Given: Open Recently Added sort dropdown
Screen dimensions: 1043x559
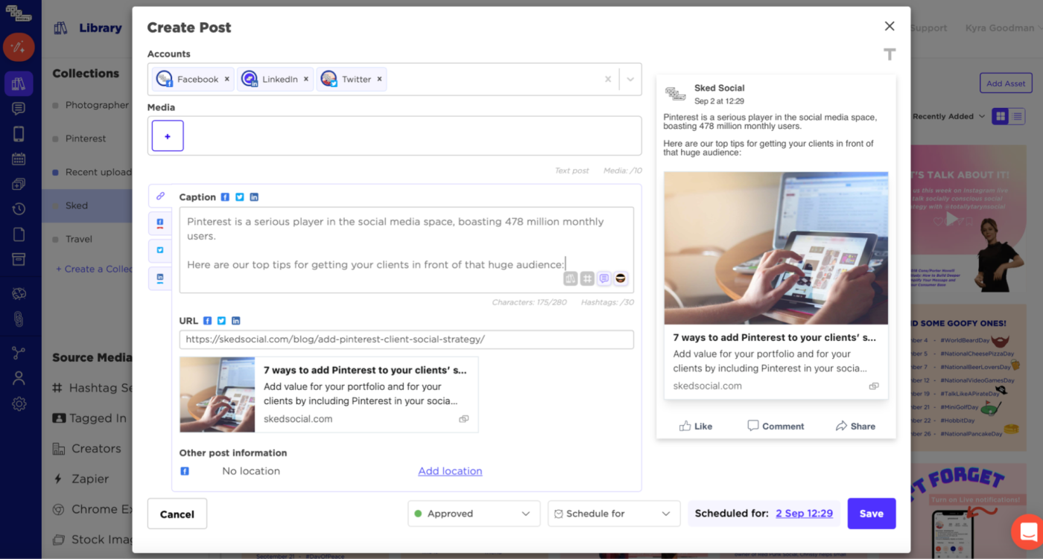Looking at the screenshot, I should point(948,116).
